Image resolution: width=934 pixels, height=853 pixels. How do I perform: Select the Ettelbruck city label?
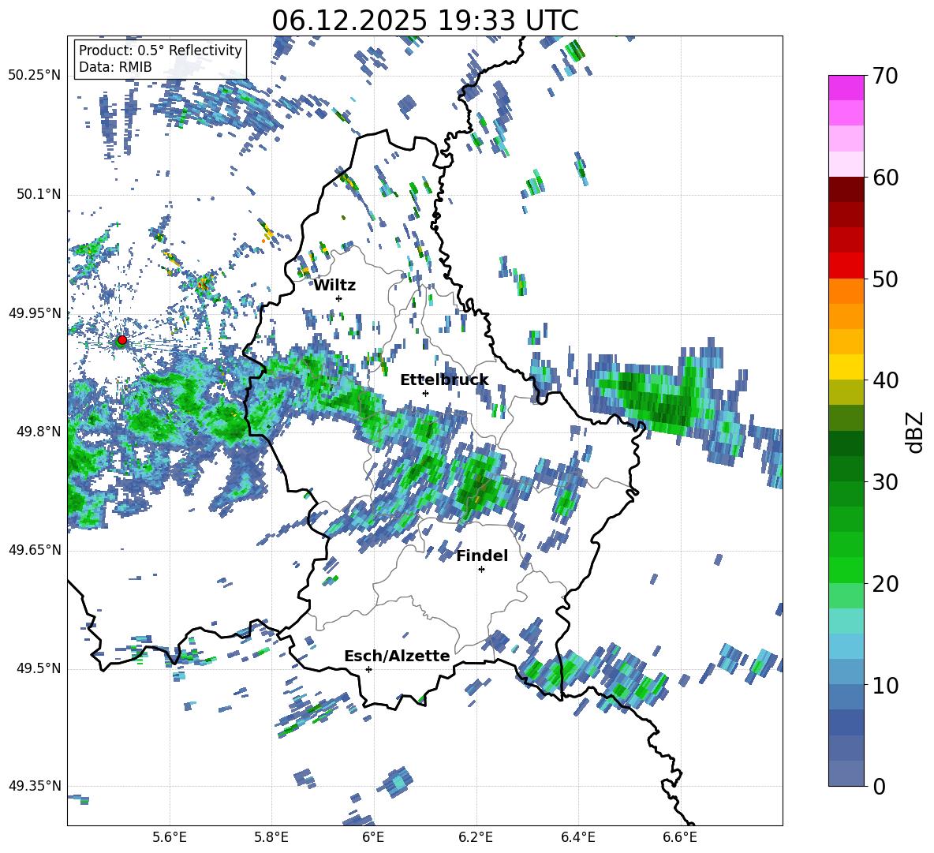coord(444,380)
